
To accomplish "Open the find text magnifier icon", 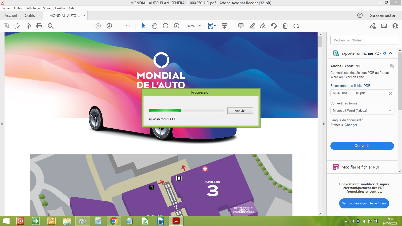I will click(x=51, y=26).
